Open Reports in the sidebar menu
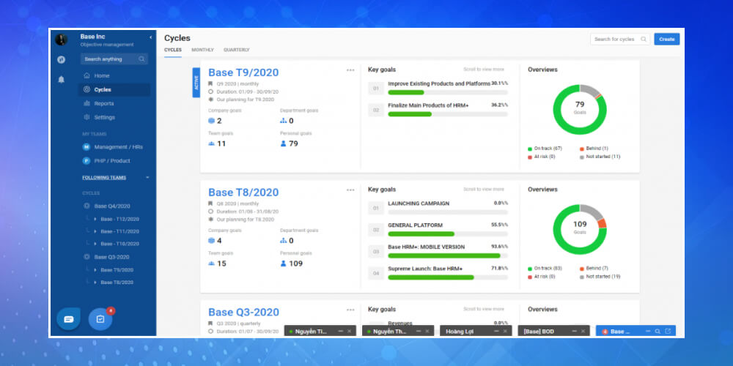The image size is (733, 366). (x=103, y=103)
